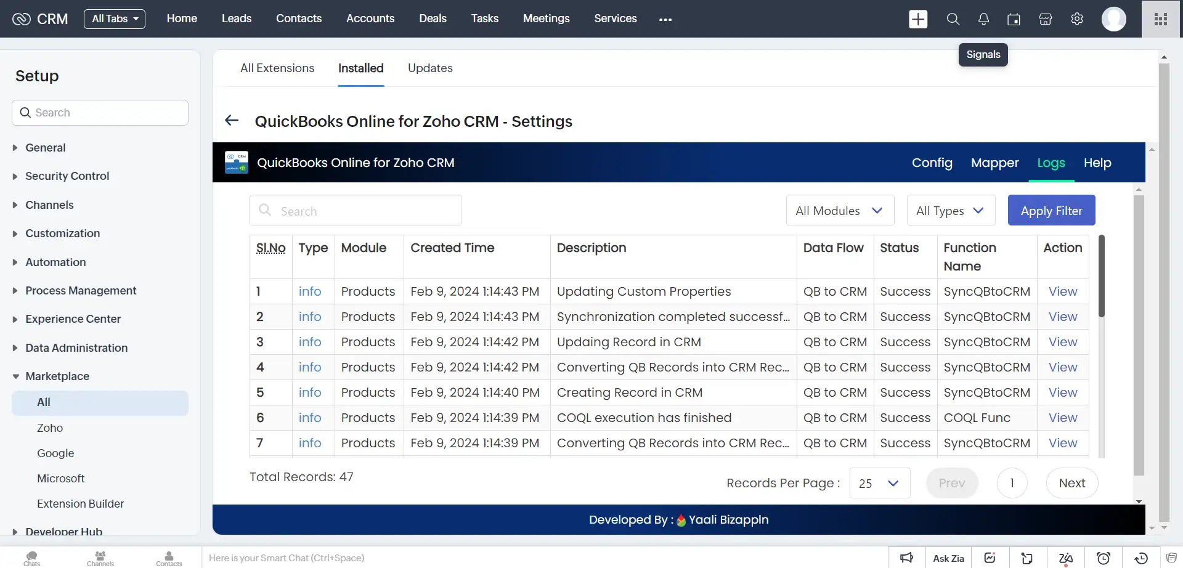Click Next to go to next page
This screenshot has width=1183, height=568.
pos(1071,483)
